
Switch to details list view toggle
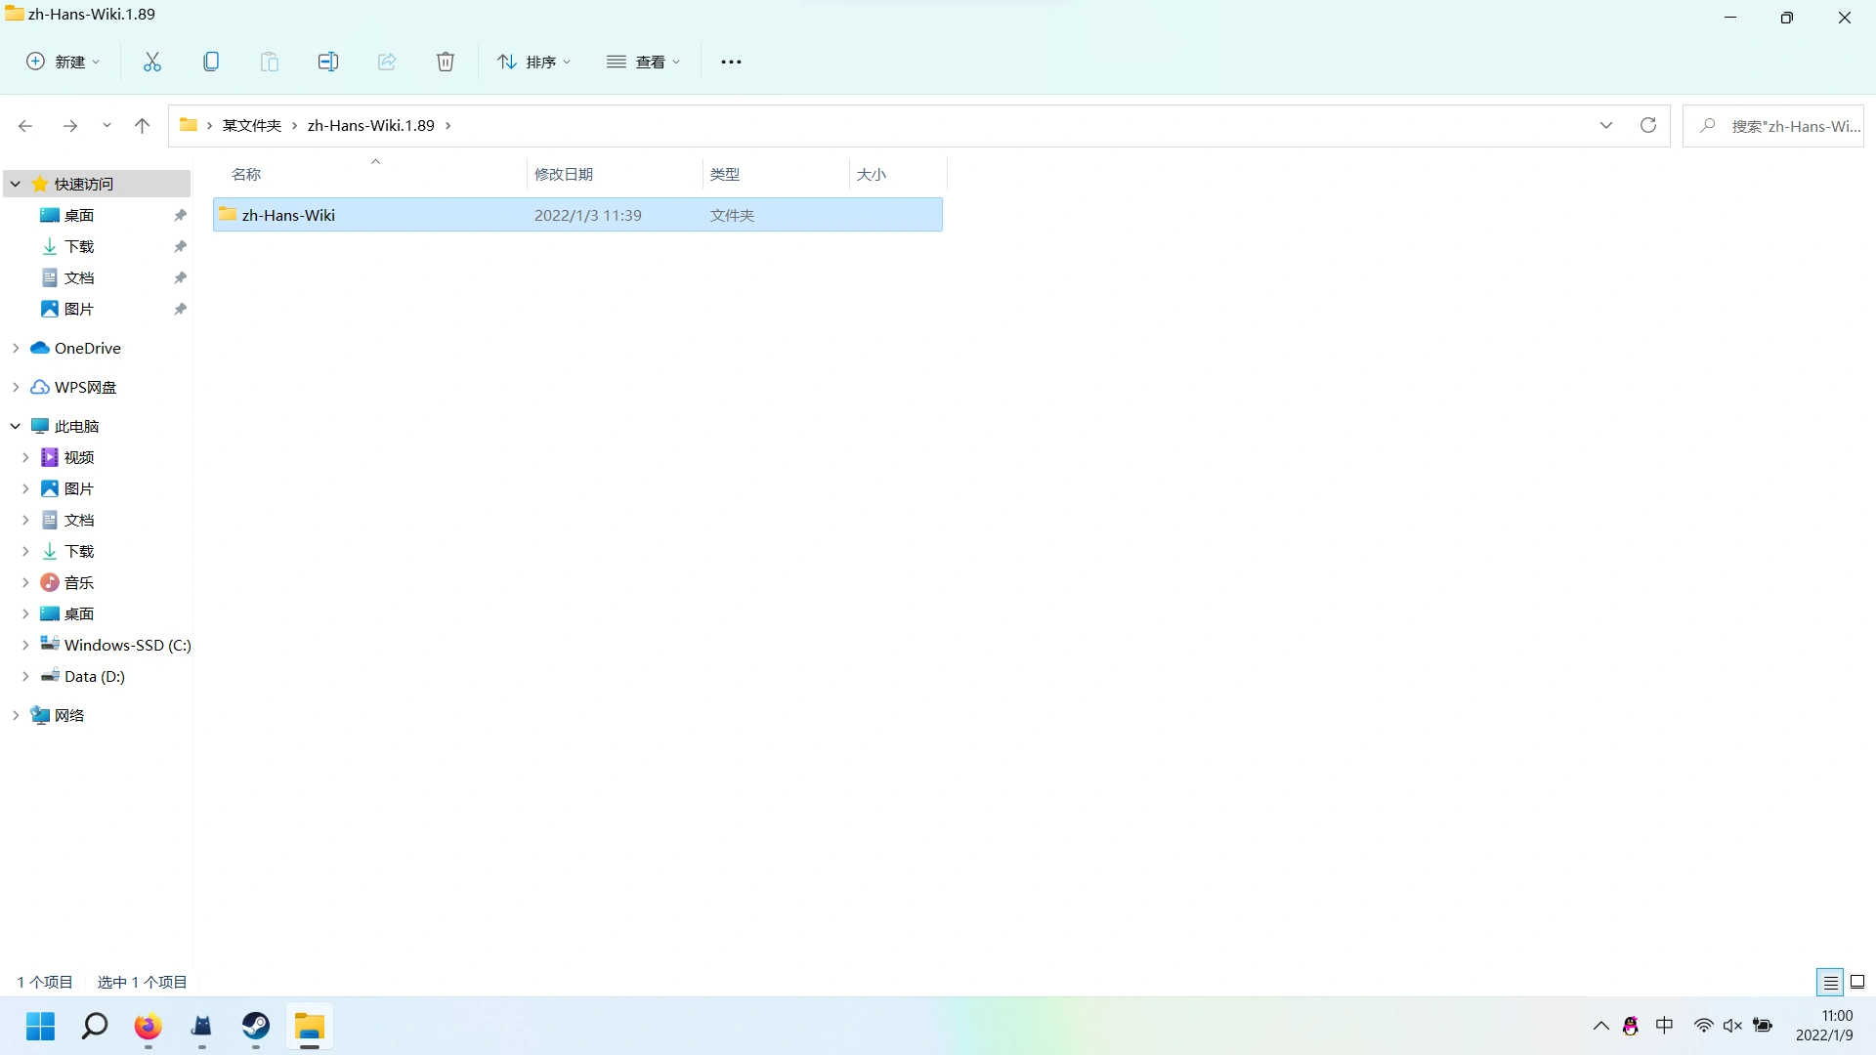(1830, 982)
